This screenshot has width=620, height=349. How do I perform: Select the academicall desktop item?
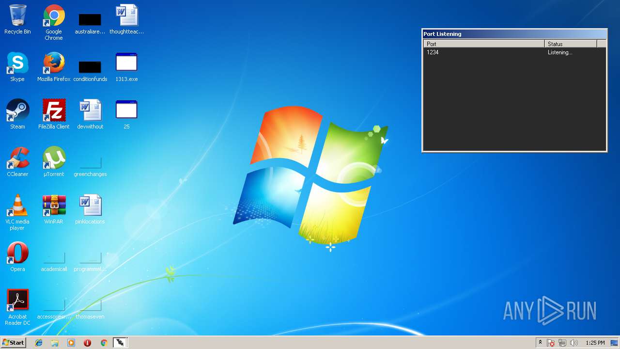point(54,262)
